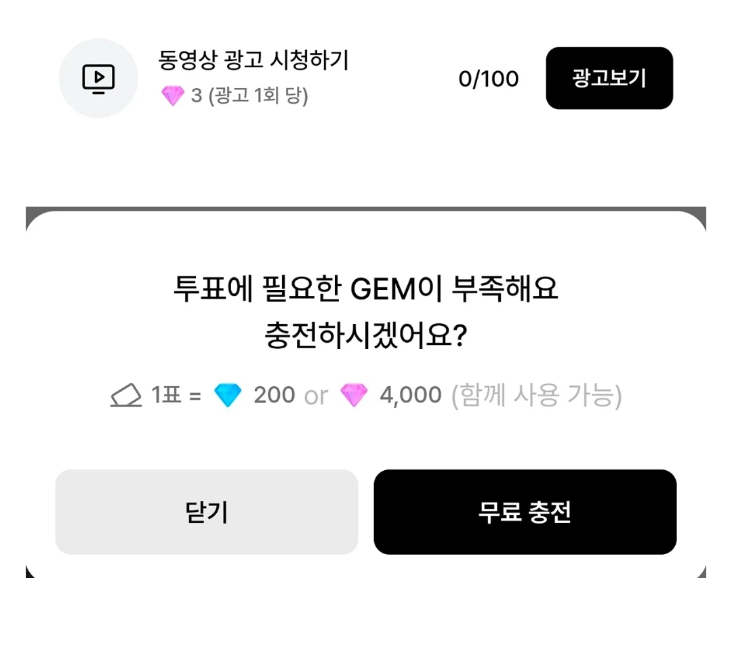Click the pink gem icon next to 4,000
Screen dimensions: 732x649
click(354, 395)
